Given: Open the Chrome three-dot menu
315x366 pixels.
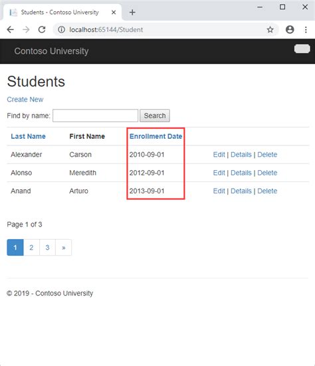Looking at the screenshot, I should 306,30.
